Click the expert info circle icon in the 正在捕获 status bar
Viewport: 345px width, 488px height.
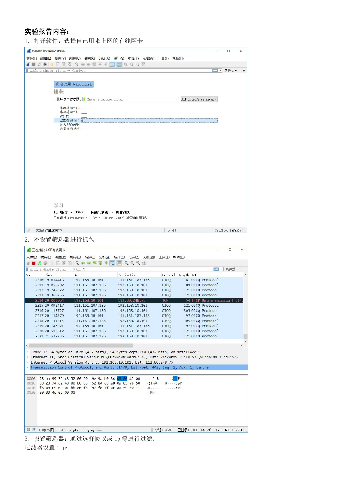29,430
